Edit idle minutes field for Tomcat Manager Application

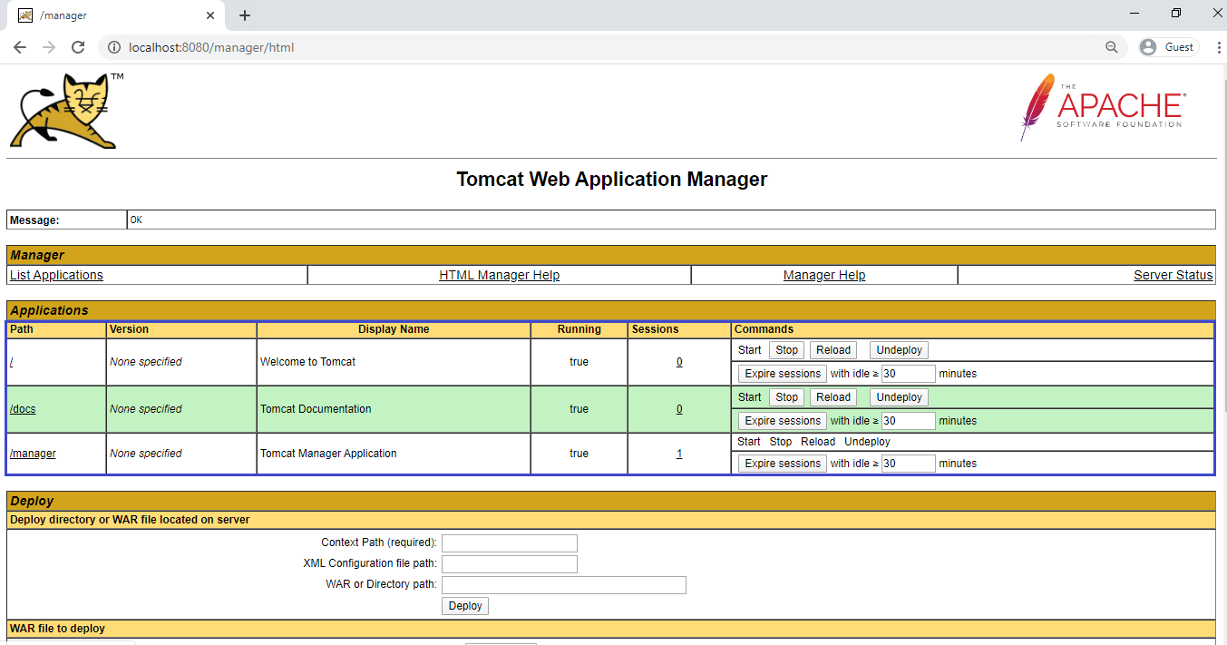(x=908, y=464)
